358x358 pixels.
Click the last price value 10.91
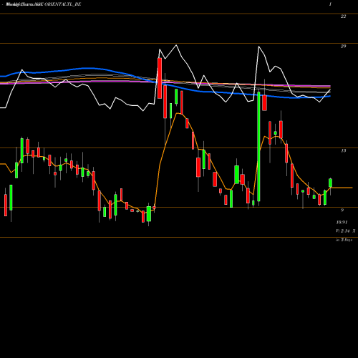tap(342, 222)
